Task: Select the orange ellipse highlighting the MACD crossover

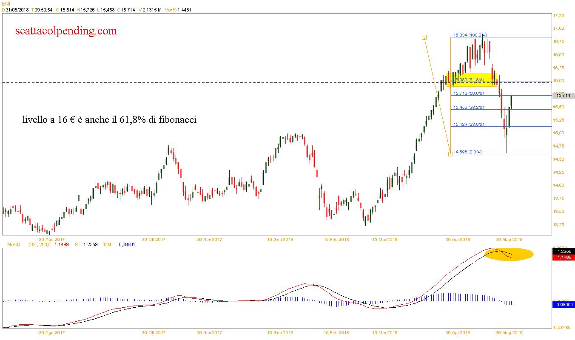Action: (x=515, y=255)
